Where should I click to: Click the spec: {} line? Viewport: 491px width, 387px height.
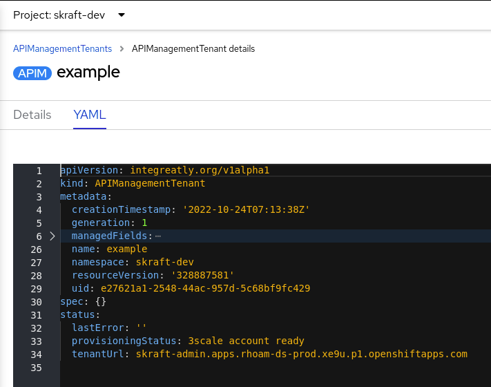pyautogui.click(x=84, y=302)
